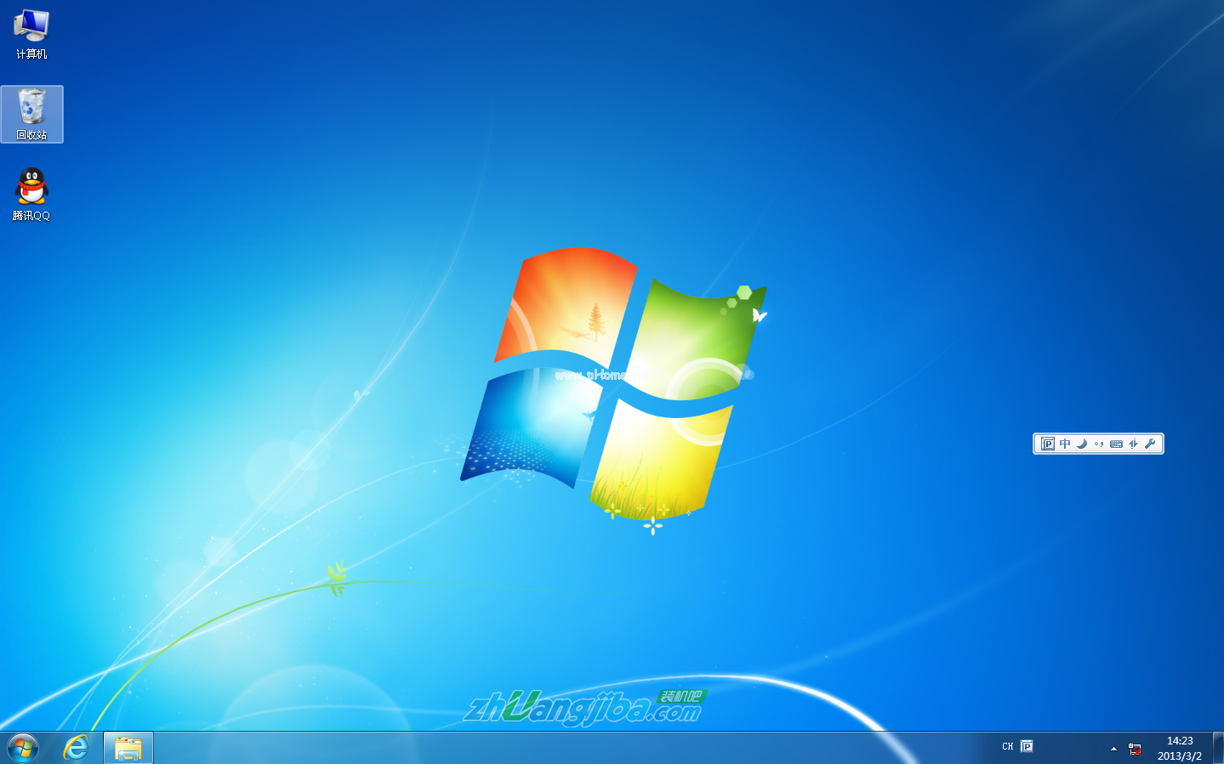Open the CH language selector
Screen dimensions: 1224x764
pos(1007,746)
